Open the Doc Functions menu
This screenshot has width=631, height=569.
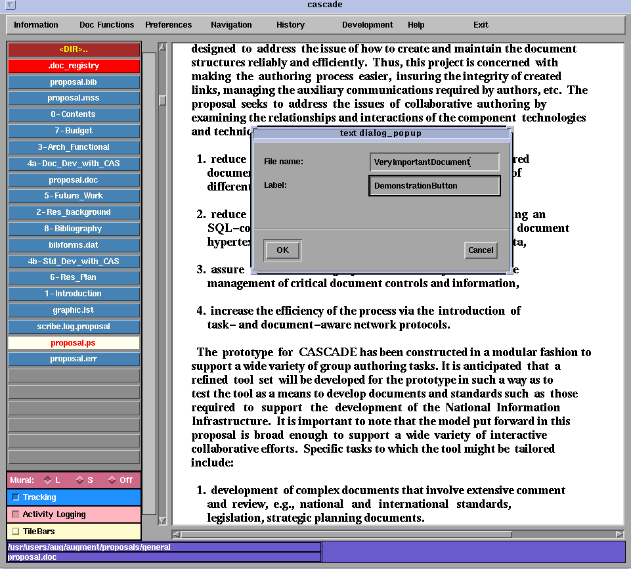click(106, 25)
